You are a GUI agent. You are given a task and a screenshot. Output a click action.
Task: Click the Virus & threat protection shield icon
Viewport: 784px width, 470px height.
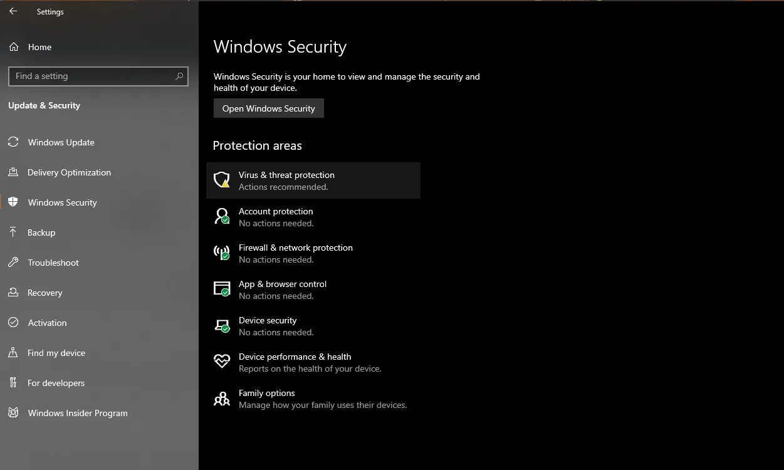tap(222, 180)
